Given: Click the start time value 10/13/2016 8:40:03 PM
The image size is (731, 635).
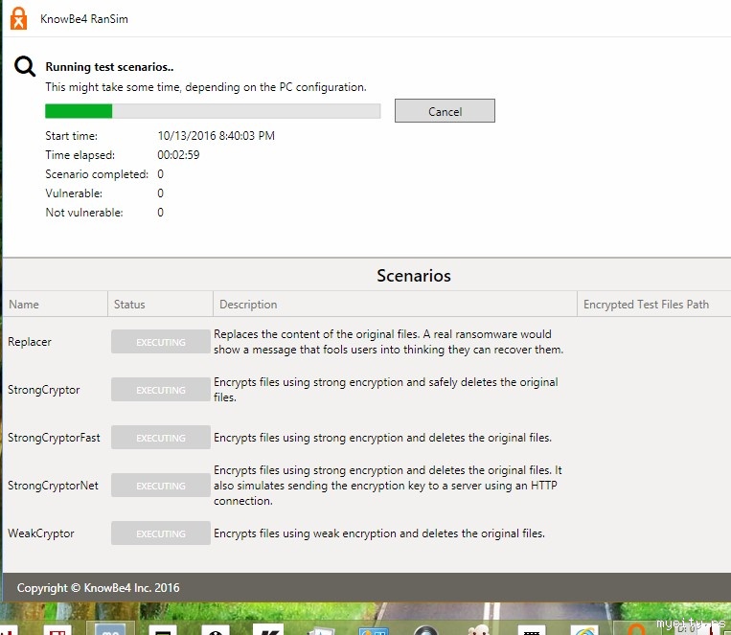Looking at the screenshot, I should (x=216, y=136).
